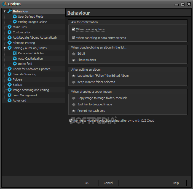Open the Behaviour settings page
This screenshot has height=189, width=193.
[21, 11]
